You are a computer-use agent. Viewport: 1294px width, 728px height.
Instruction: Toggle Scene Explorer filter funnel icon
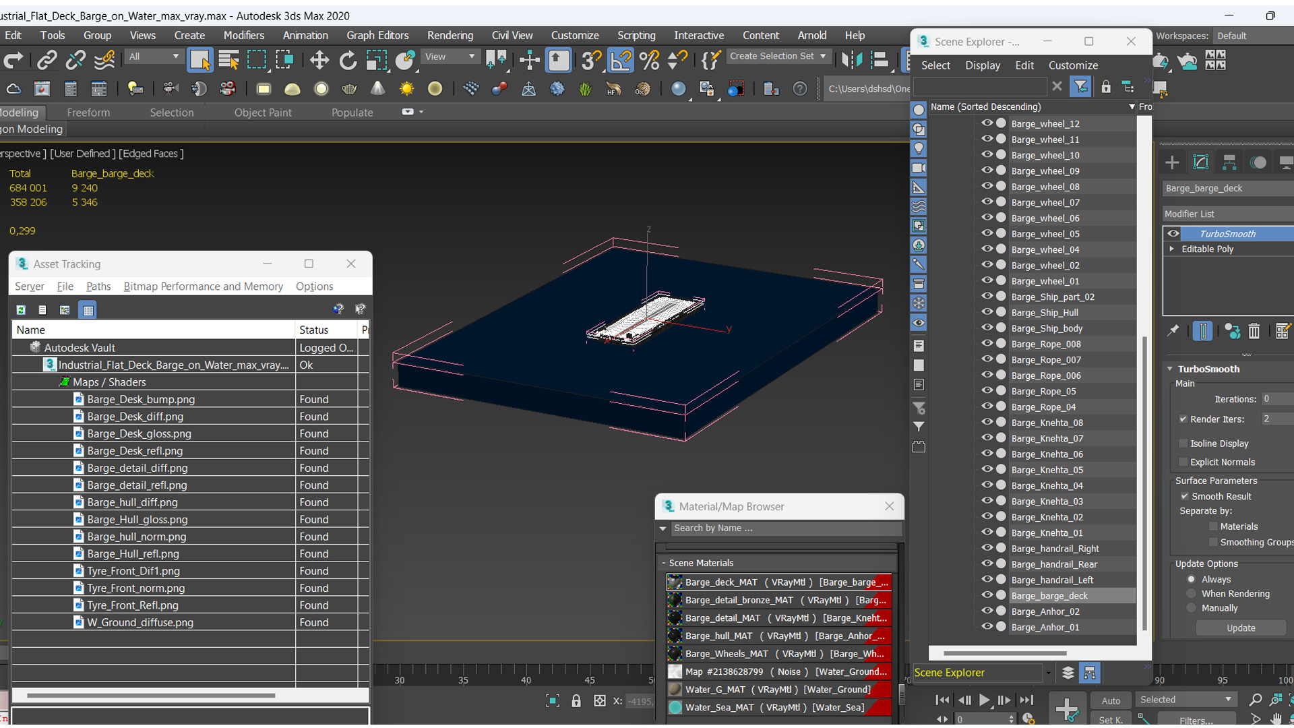1080,86
